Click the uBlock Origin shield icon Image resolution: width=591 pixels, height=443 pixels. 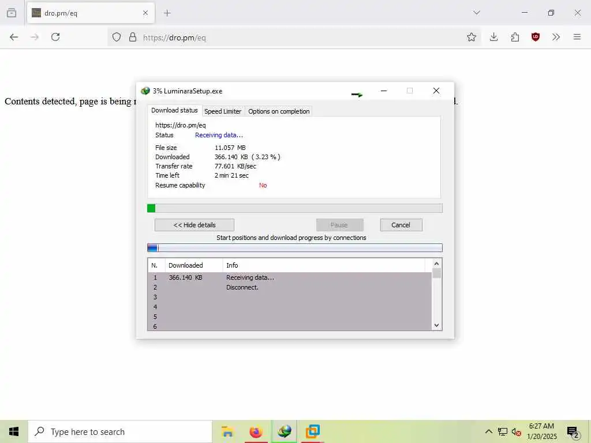pos(535,37)
